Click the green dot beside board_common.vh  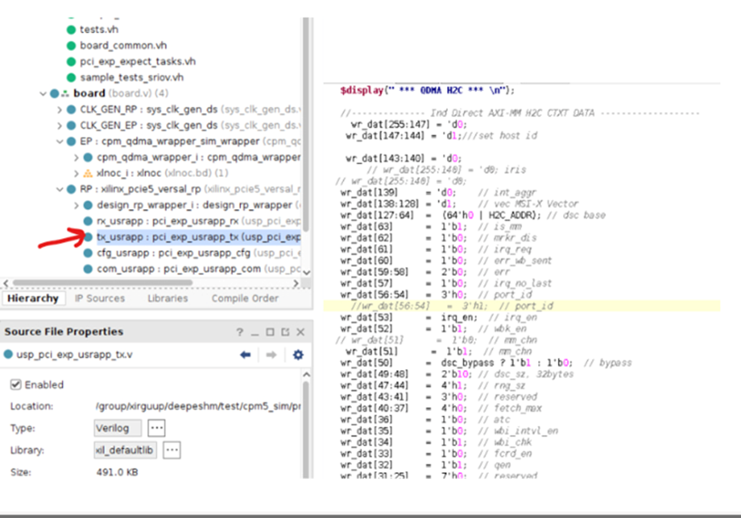72,46
